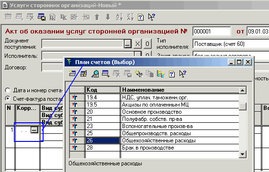Open account chooser ellipsis in table row 1
This screenshot has width=269, height=172.
[34, 130]
